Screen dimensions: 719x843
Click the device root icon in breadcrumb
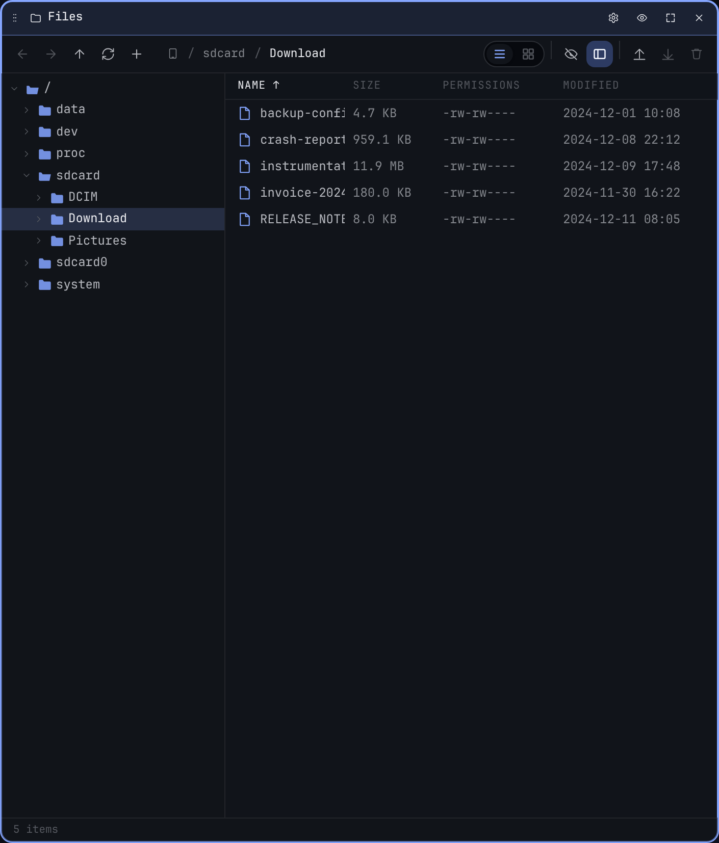(173, 54)
